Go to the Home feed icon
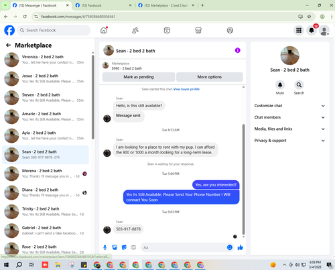 coord(104,30)
